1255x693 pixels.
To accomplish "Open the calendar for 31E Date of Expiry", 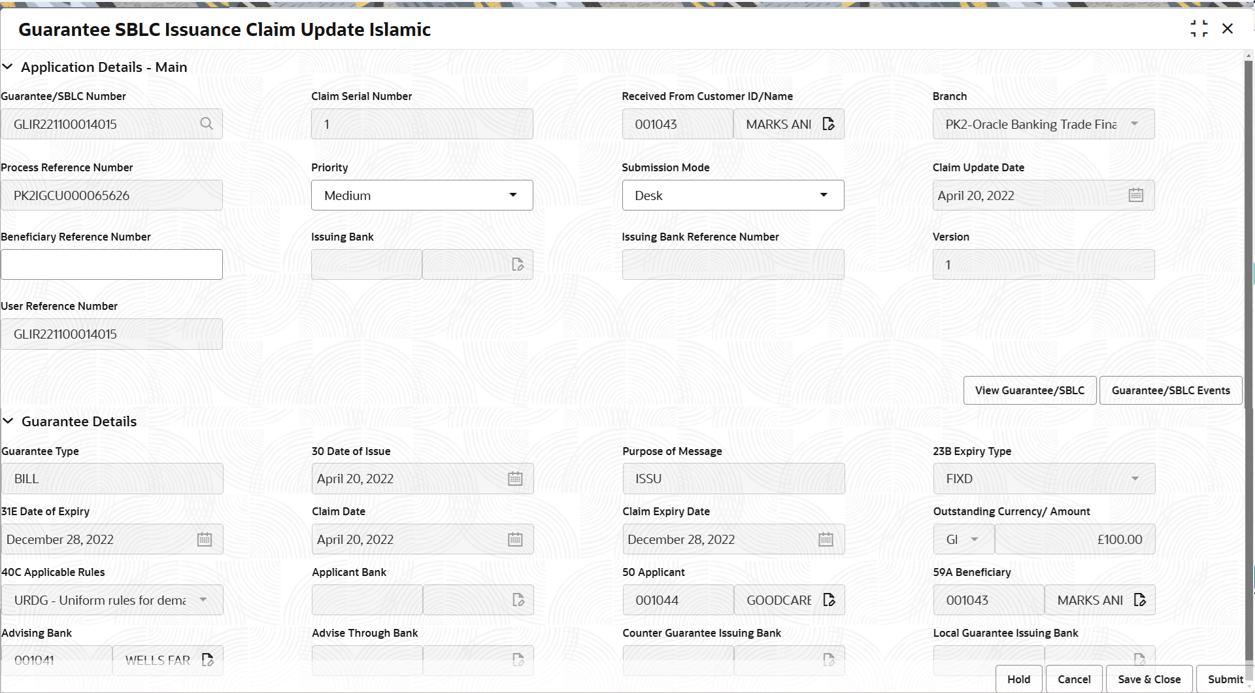I will pyautogui.click(x=204, y=539).
